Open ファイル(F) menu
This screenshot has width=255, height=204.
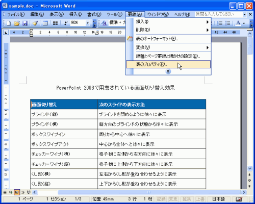click(16, 15)
